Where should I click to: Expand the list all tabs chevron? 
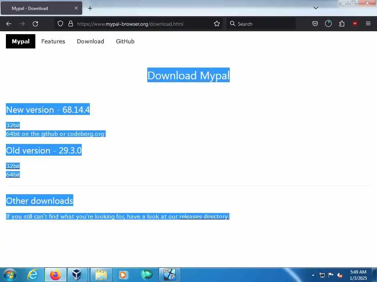316,8
